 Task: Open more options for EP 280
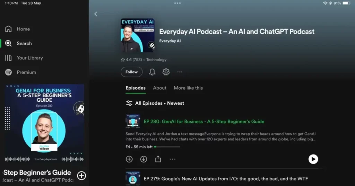173,159
